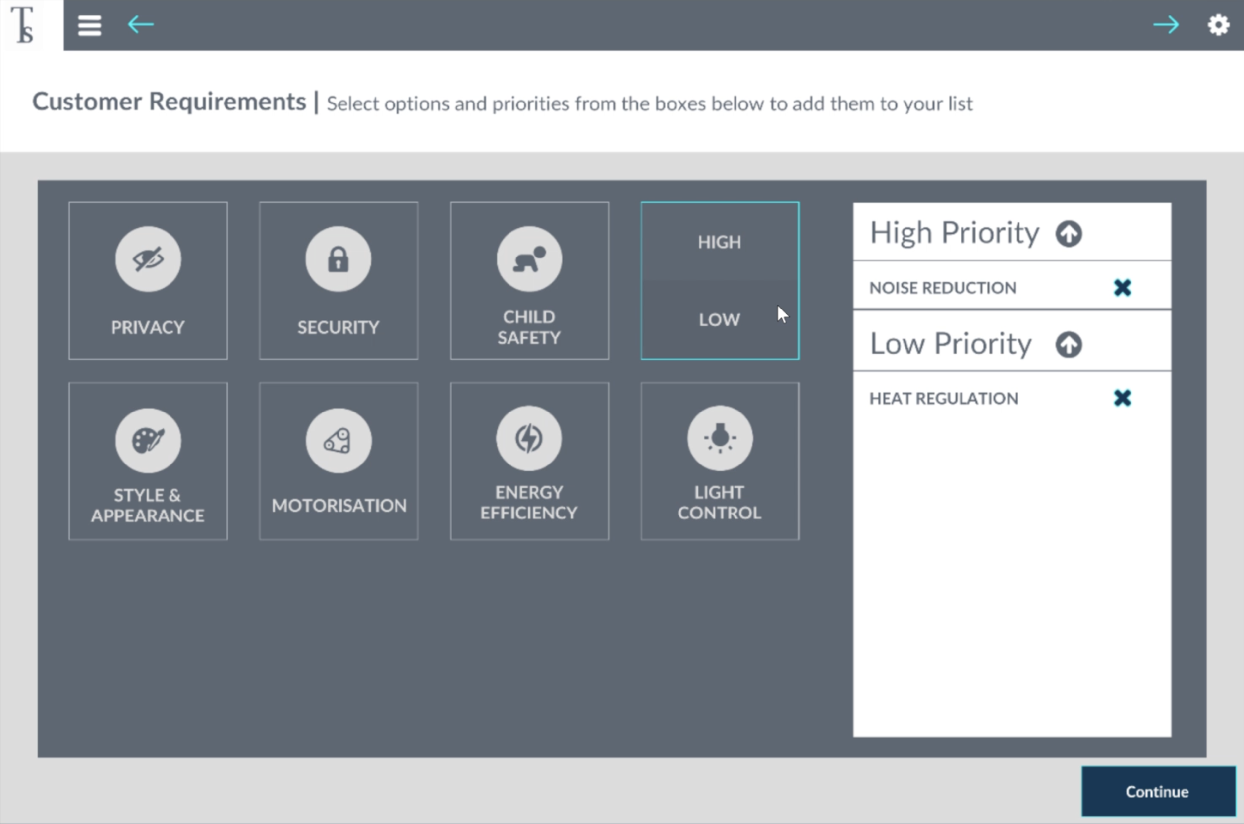The image size is (1244, 824).
Task: Pick the Light Control bulb icon
Action: 720,438
